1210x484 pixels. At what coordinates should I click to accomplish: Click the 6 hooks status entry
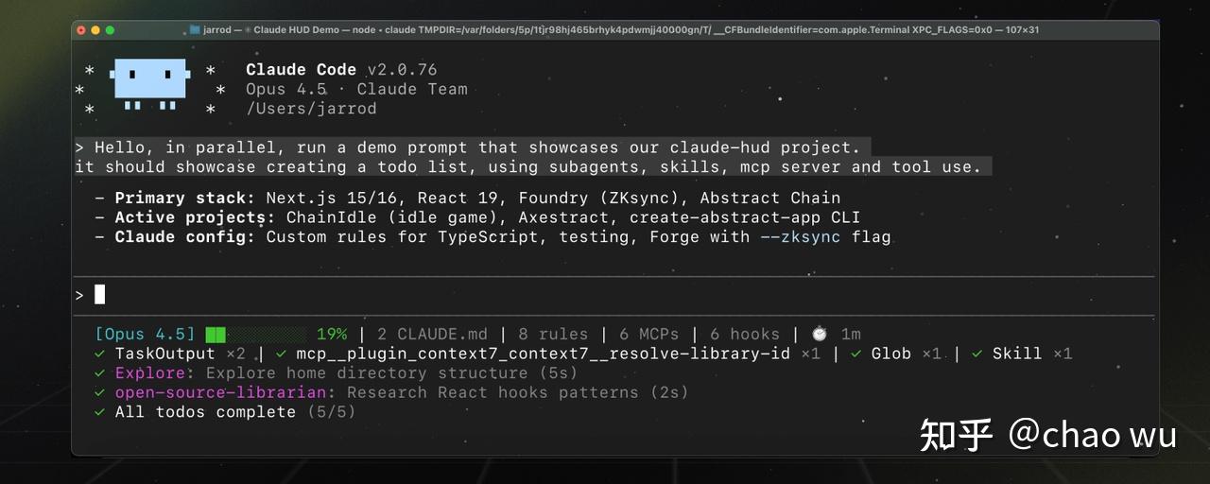745,334
